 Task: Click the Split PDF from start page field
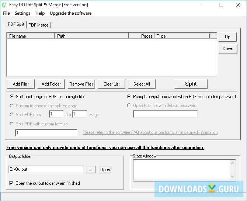[56, 114]
